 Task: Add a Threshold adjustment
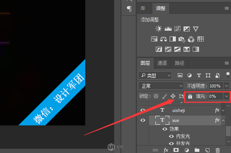pos(177,49)
